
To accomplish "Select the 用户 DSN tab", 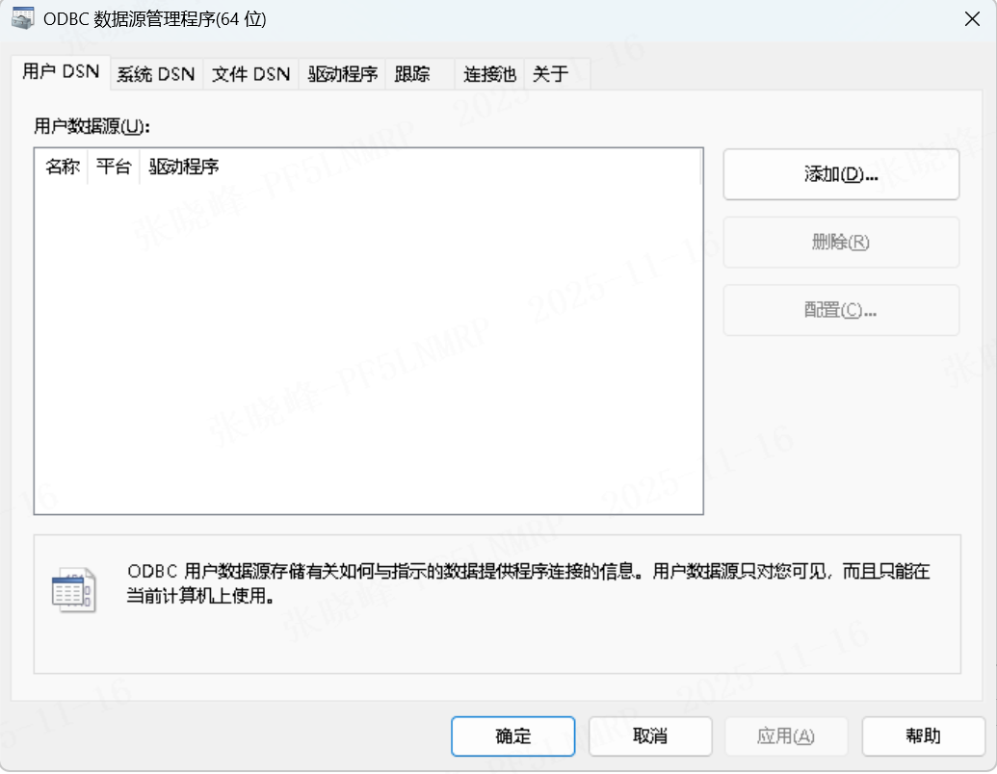I will tap(61, 72).
